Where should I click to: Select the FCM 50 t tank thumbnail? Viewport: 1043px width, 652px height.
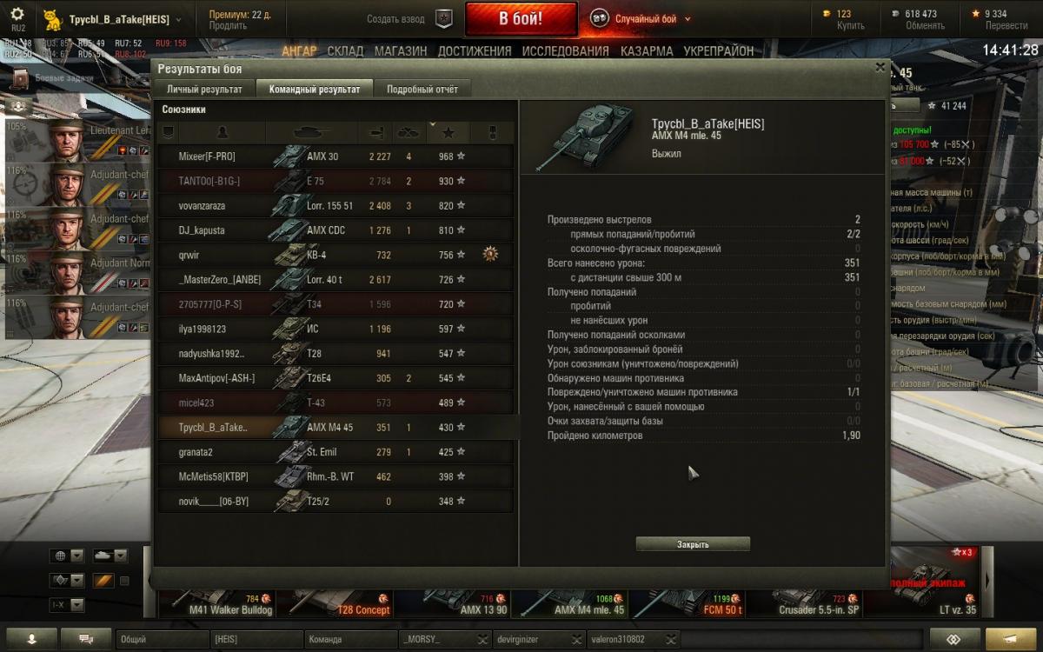[x=688, y=601]
